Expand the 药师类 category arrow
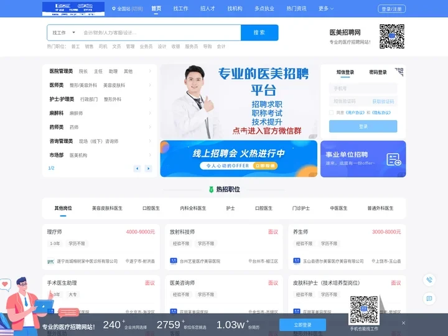448x336 pixels. pyautogui.click(x=150, y=127)
